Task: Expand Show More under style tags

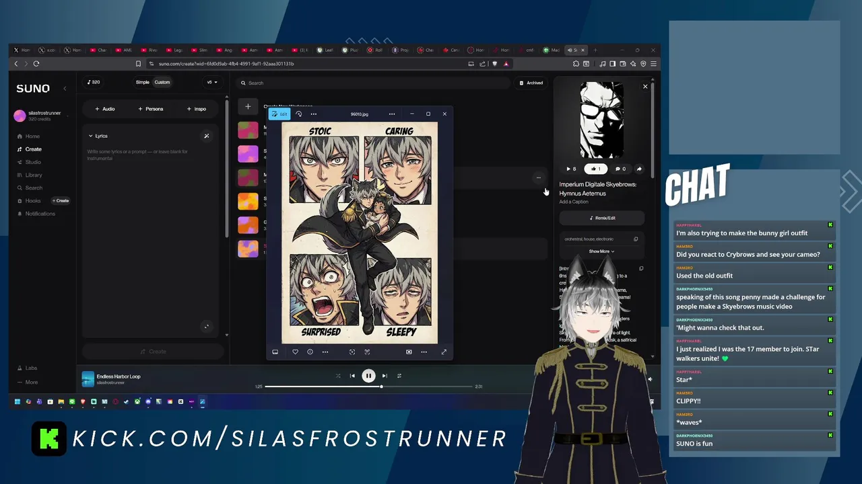Action: [601, 251]
